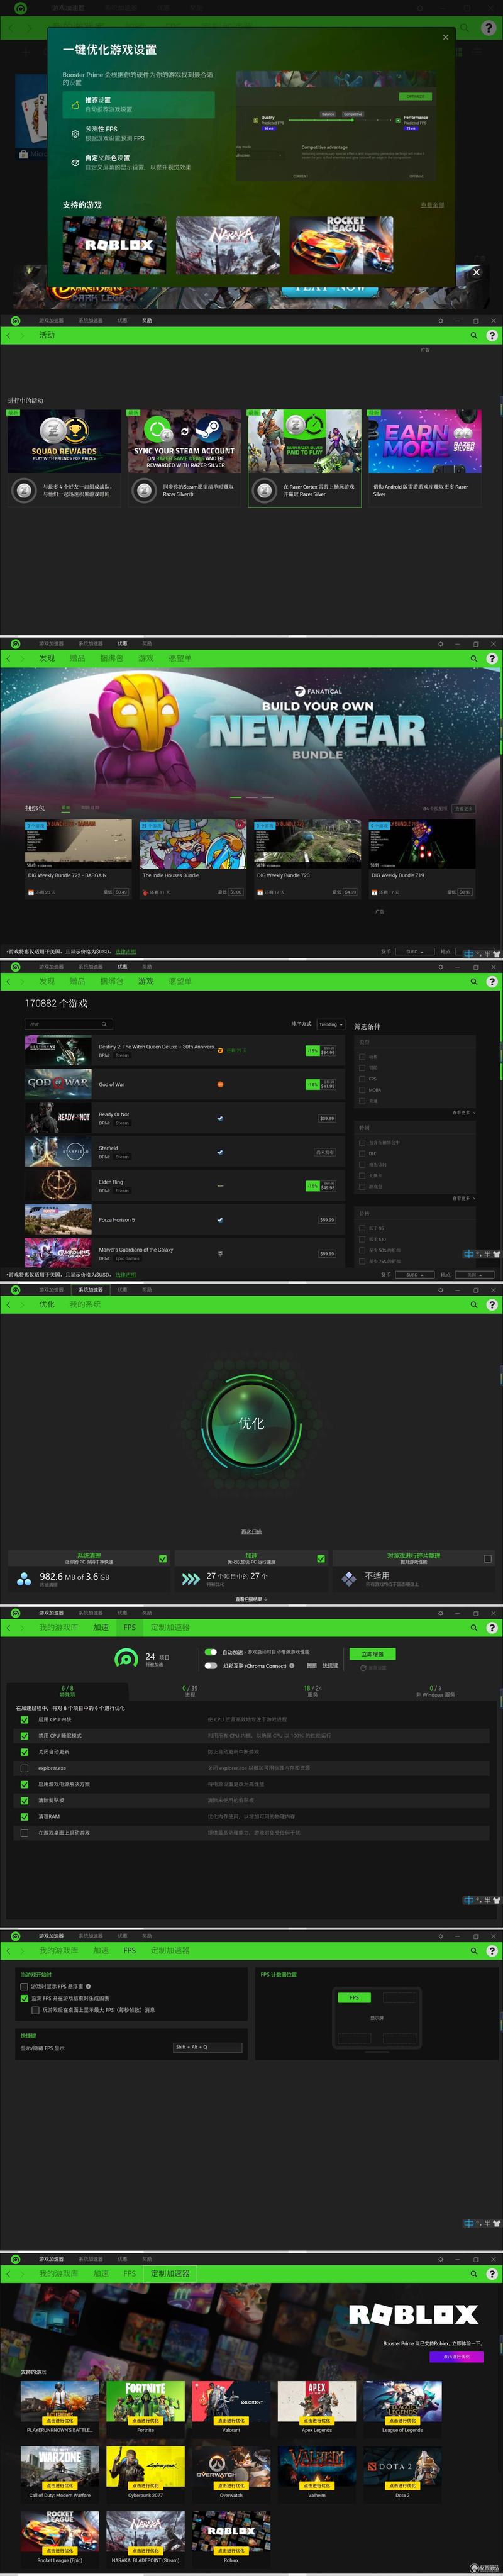This screenshot has width=503, height=2576.
Task: Click the Elden Ring game title
Action: tap(111, 1182)
